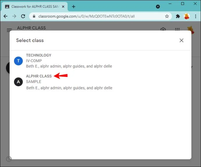Click the address bar URL

(x=87, y=16)
